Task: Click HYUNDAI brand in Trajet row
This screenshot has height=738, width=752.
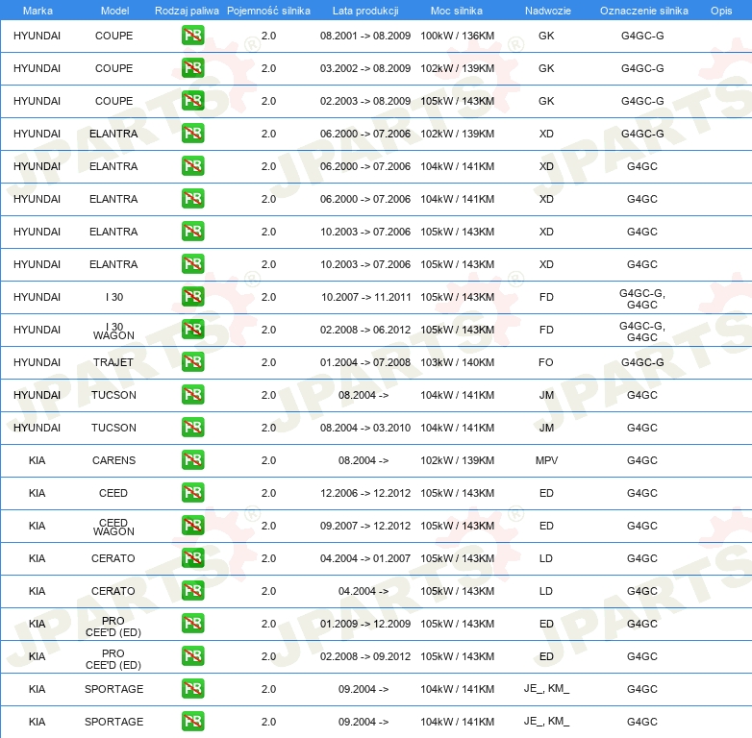Action: [x=37, y=362]
